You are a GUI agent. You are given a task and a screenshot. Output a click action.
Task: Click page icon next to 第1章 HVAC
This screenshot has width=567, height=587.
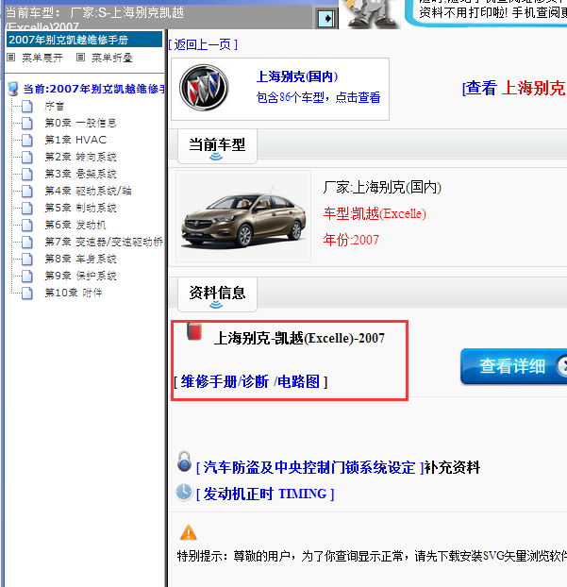(27, 140)
